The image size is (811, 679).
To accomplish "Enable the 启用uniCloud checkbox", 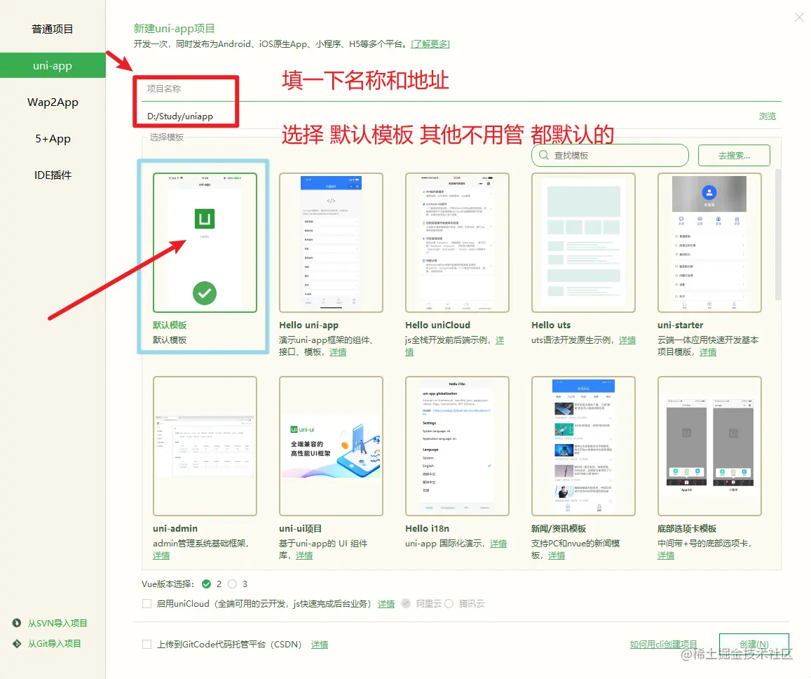I will click(147, 604).
